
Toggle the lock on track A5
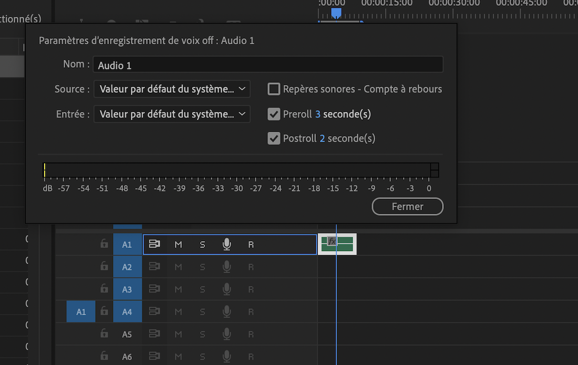(x=105, y=333)
